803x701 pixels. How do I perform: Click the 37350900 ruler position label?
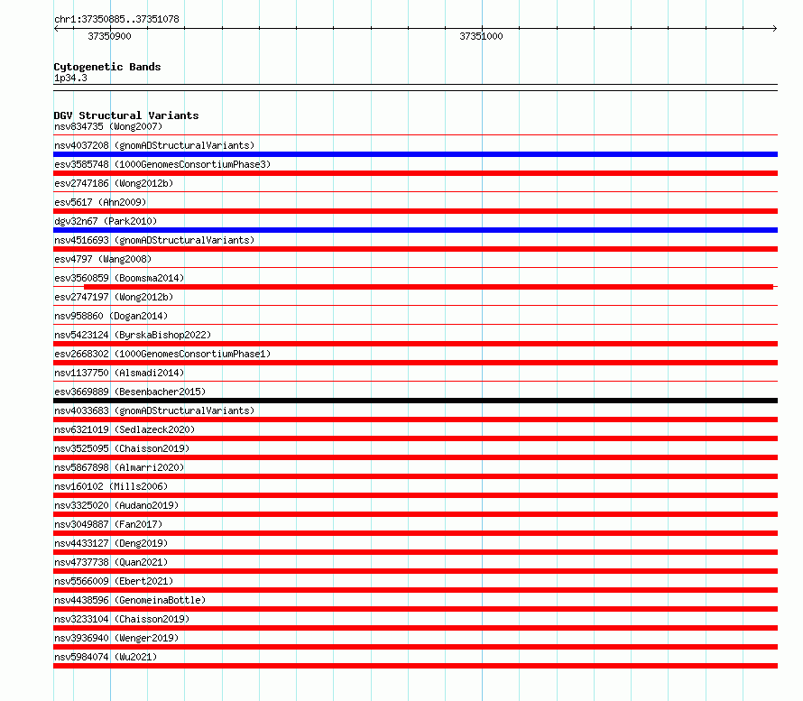[x=109, y=36]
